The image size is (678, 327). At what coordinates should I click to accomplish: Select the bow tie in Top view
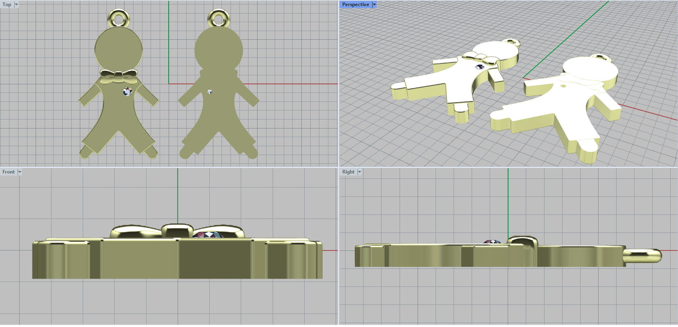119,77
